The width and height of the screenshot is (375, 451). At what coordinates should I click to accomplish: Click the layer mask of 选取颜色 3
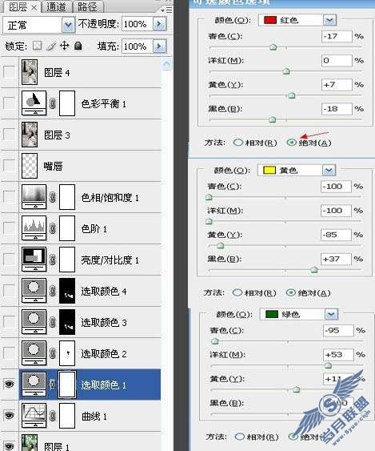click(67, 322)
